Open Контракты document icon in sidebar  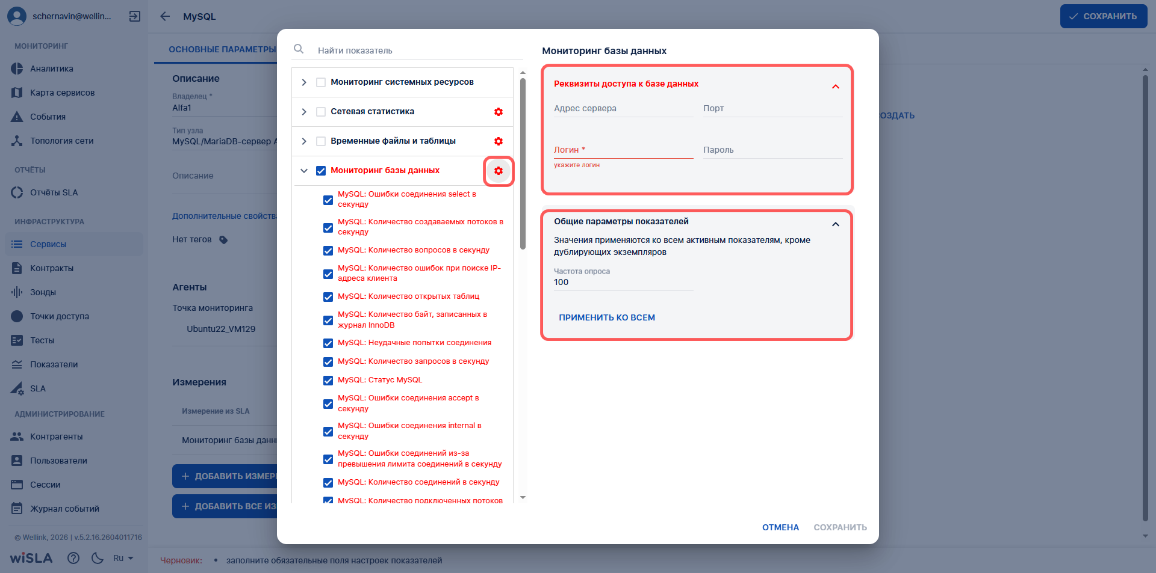(x=17, y=268)
